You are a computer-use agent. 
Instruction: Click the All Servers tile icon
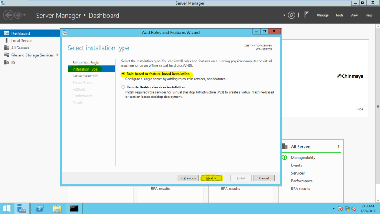(x=285, y=146)
